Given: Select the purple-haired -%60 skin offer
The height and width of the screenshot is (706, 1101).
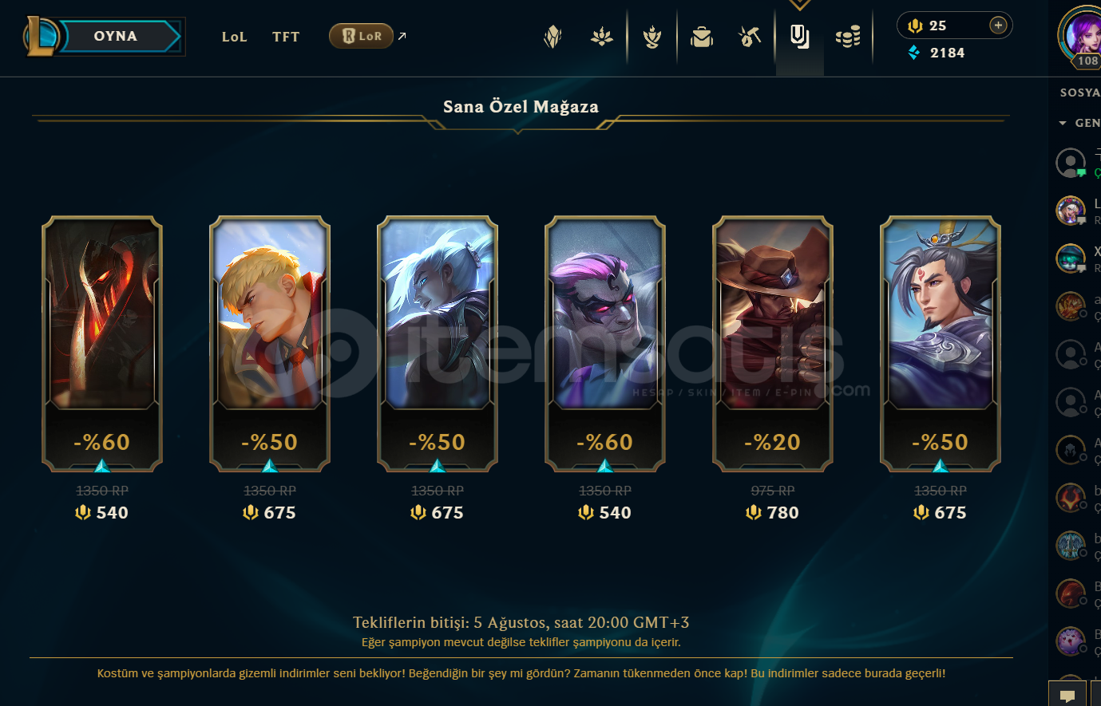Looking at the screenshot, I should [x=605, y=344].
